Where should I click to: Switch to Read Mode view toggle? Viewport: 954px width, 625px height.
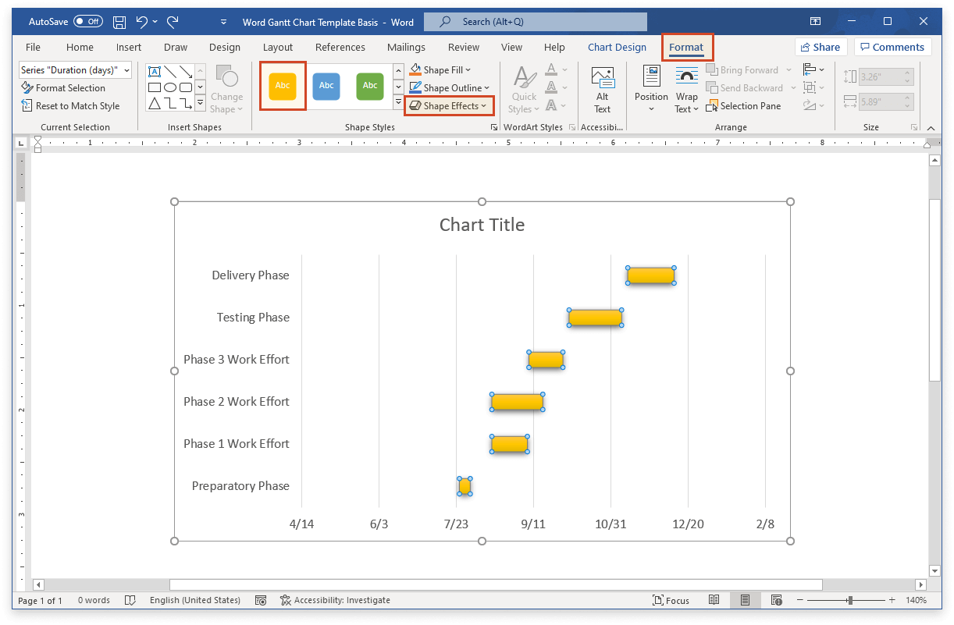[714, 600]
